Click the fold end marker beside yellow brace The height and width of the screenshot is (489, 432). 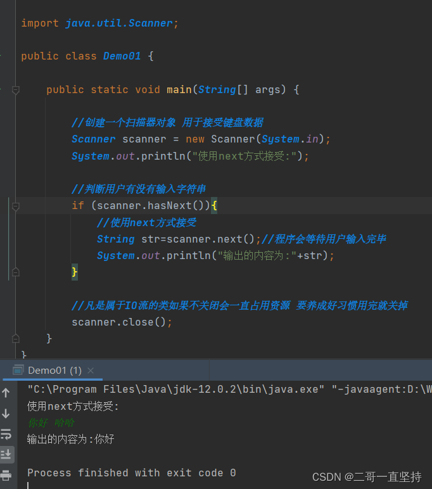16,272
